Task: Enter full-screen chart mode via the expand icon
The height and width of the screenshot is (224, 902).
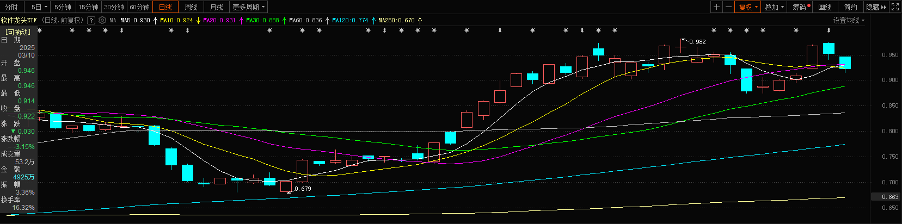Action: tap(895, 7)
